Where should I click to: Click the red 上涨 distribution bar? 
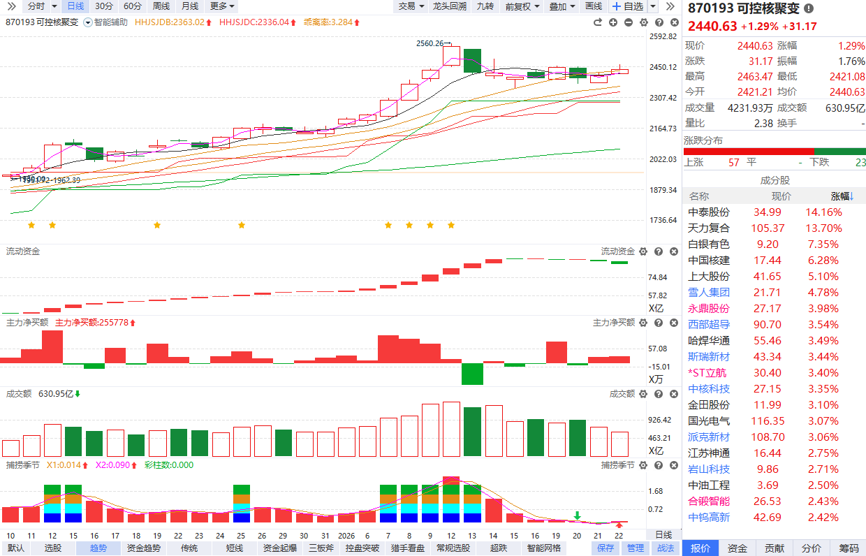coord(748,152)
